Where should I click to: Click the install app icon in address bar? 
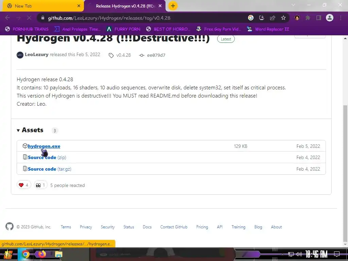point(262,18)
